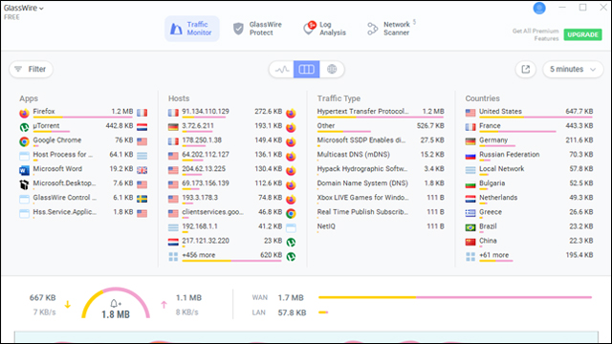Open the Log Analysis tab
612x344 pixels.
point(325,29)
